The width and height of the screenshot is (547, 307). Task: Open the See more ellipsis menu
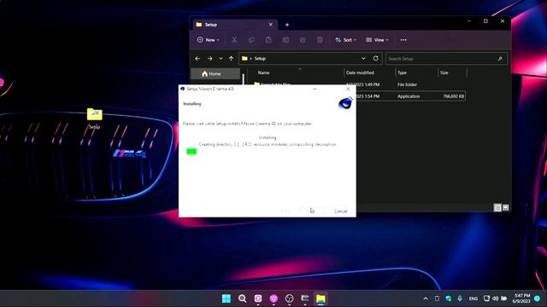pos(403,40)
